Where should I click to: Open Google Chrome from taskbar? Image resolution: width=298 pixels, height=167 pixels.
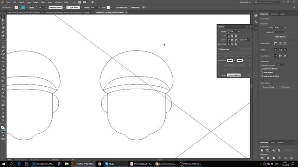(x=99, y=164)
